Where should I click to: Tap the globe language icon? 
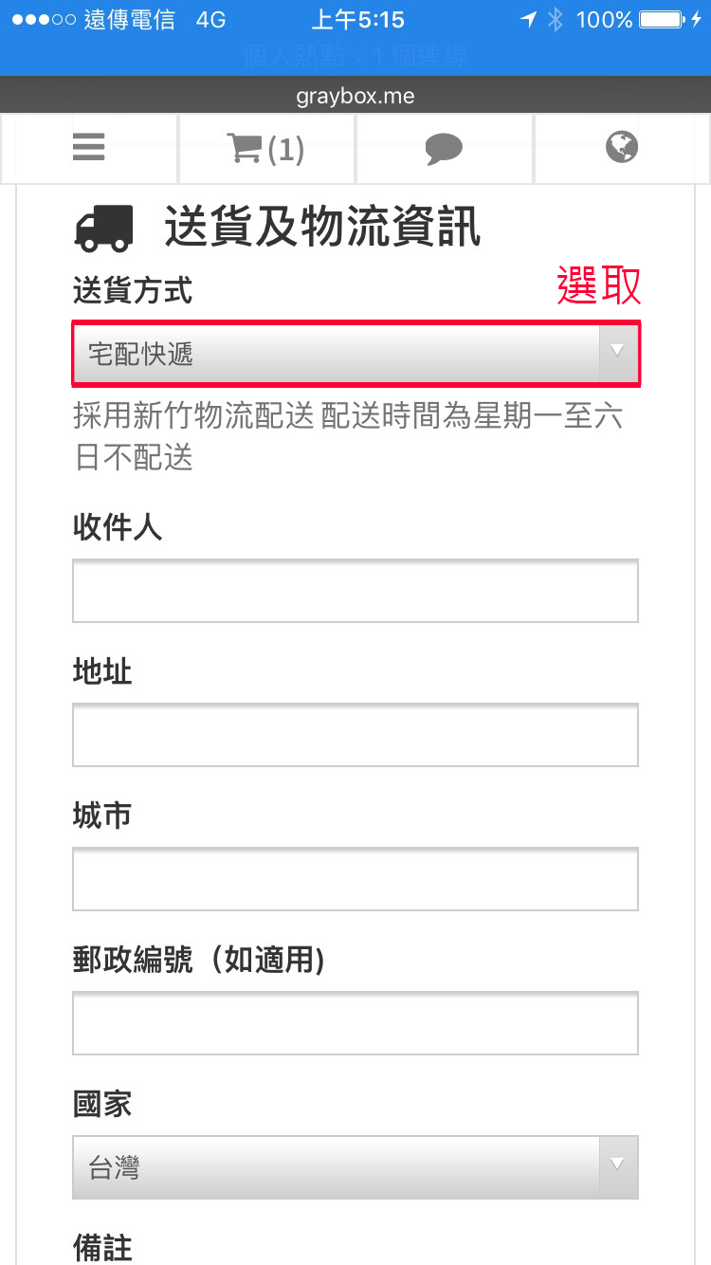(x=622, y=147)
